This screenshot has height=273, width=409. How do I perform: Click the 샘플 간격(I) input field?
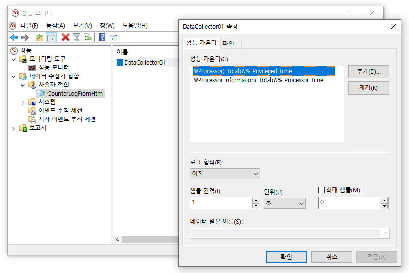point(221,203)
